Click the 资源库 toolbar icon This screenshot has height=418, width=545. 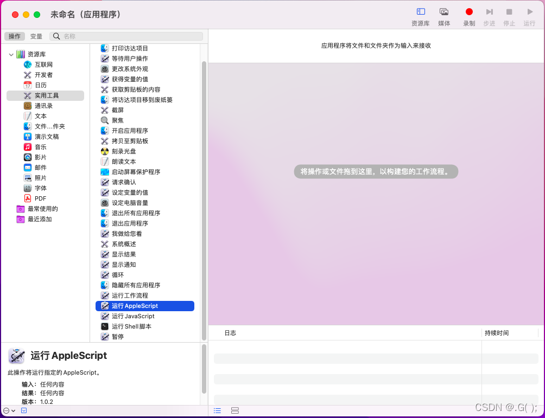[421, 17]
